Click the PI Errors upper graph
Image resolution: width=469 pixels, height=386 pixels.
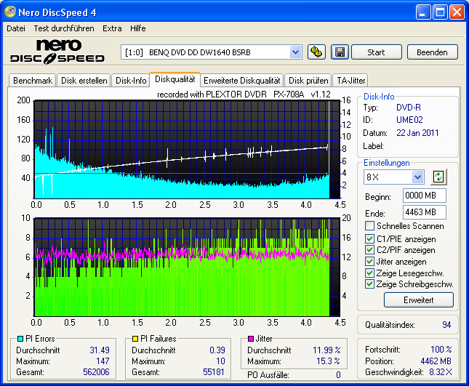pyautogui.click(x=188, y=149)
